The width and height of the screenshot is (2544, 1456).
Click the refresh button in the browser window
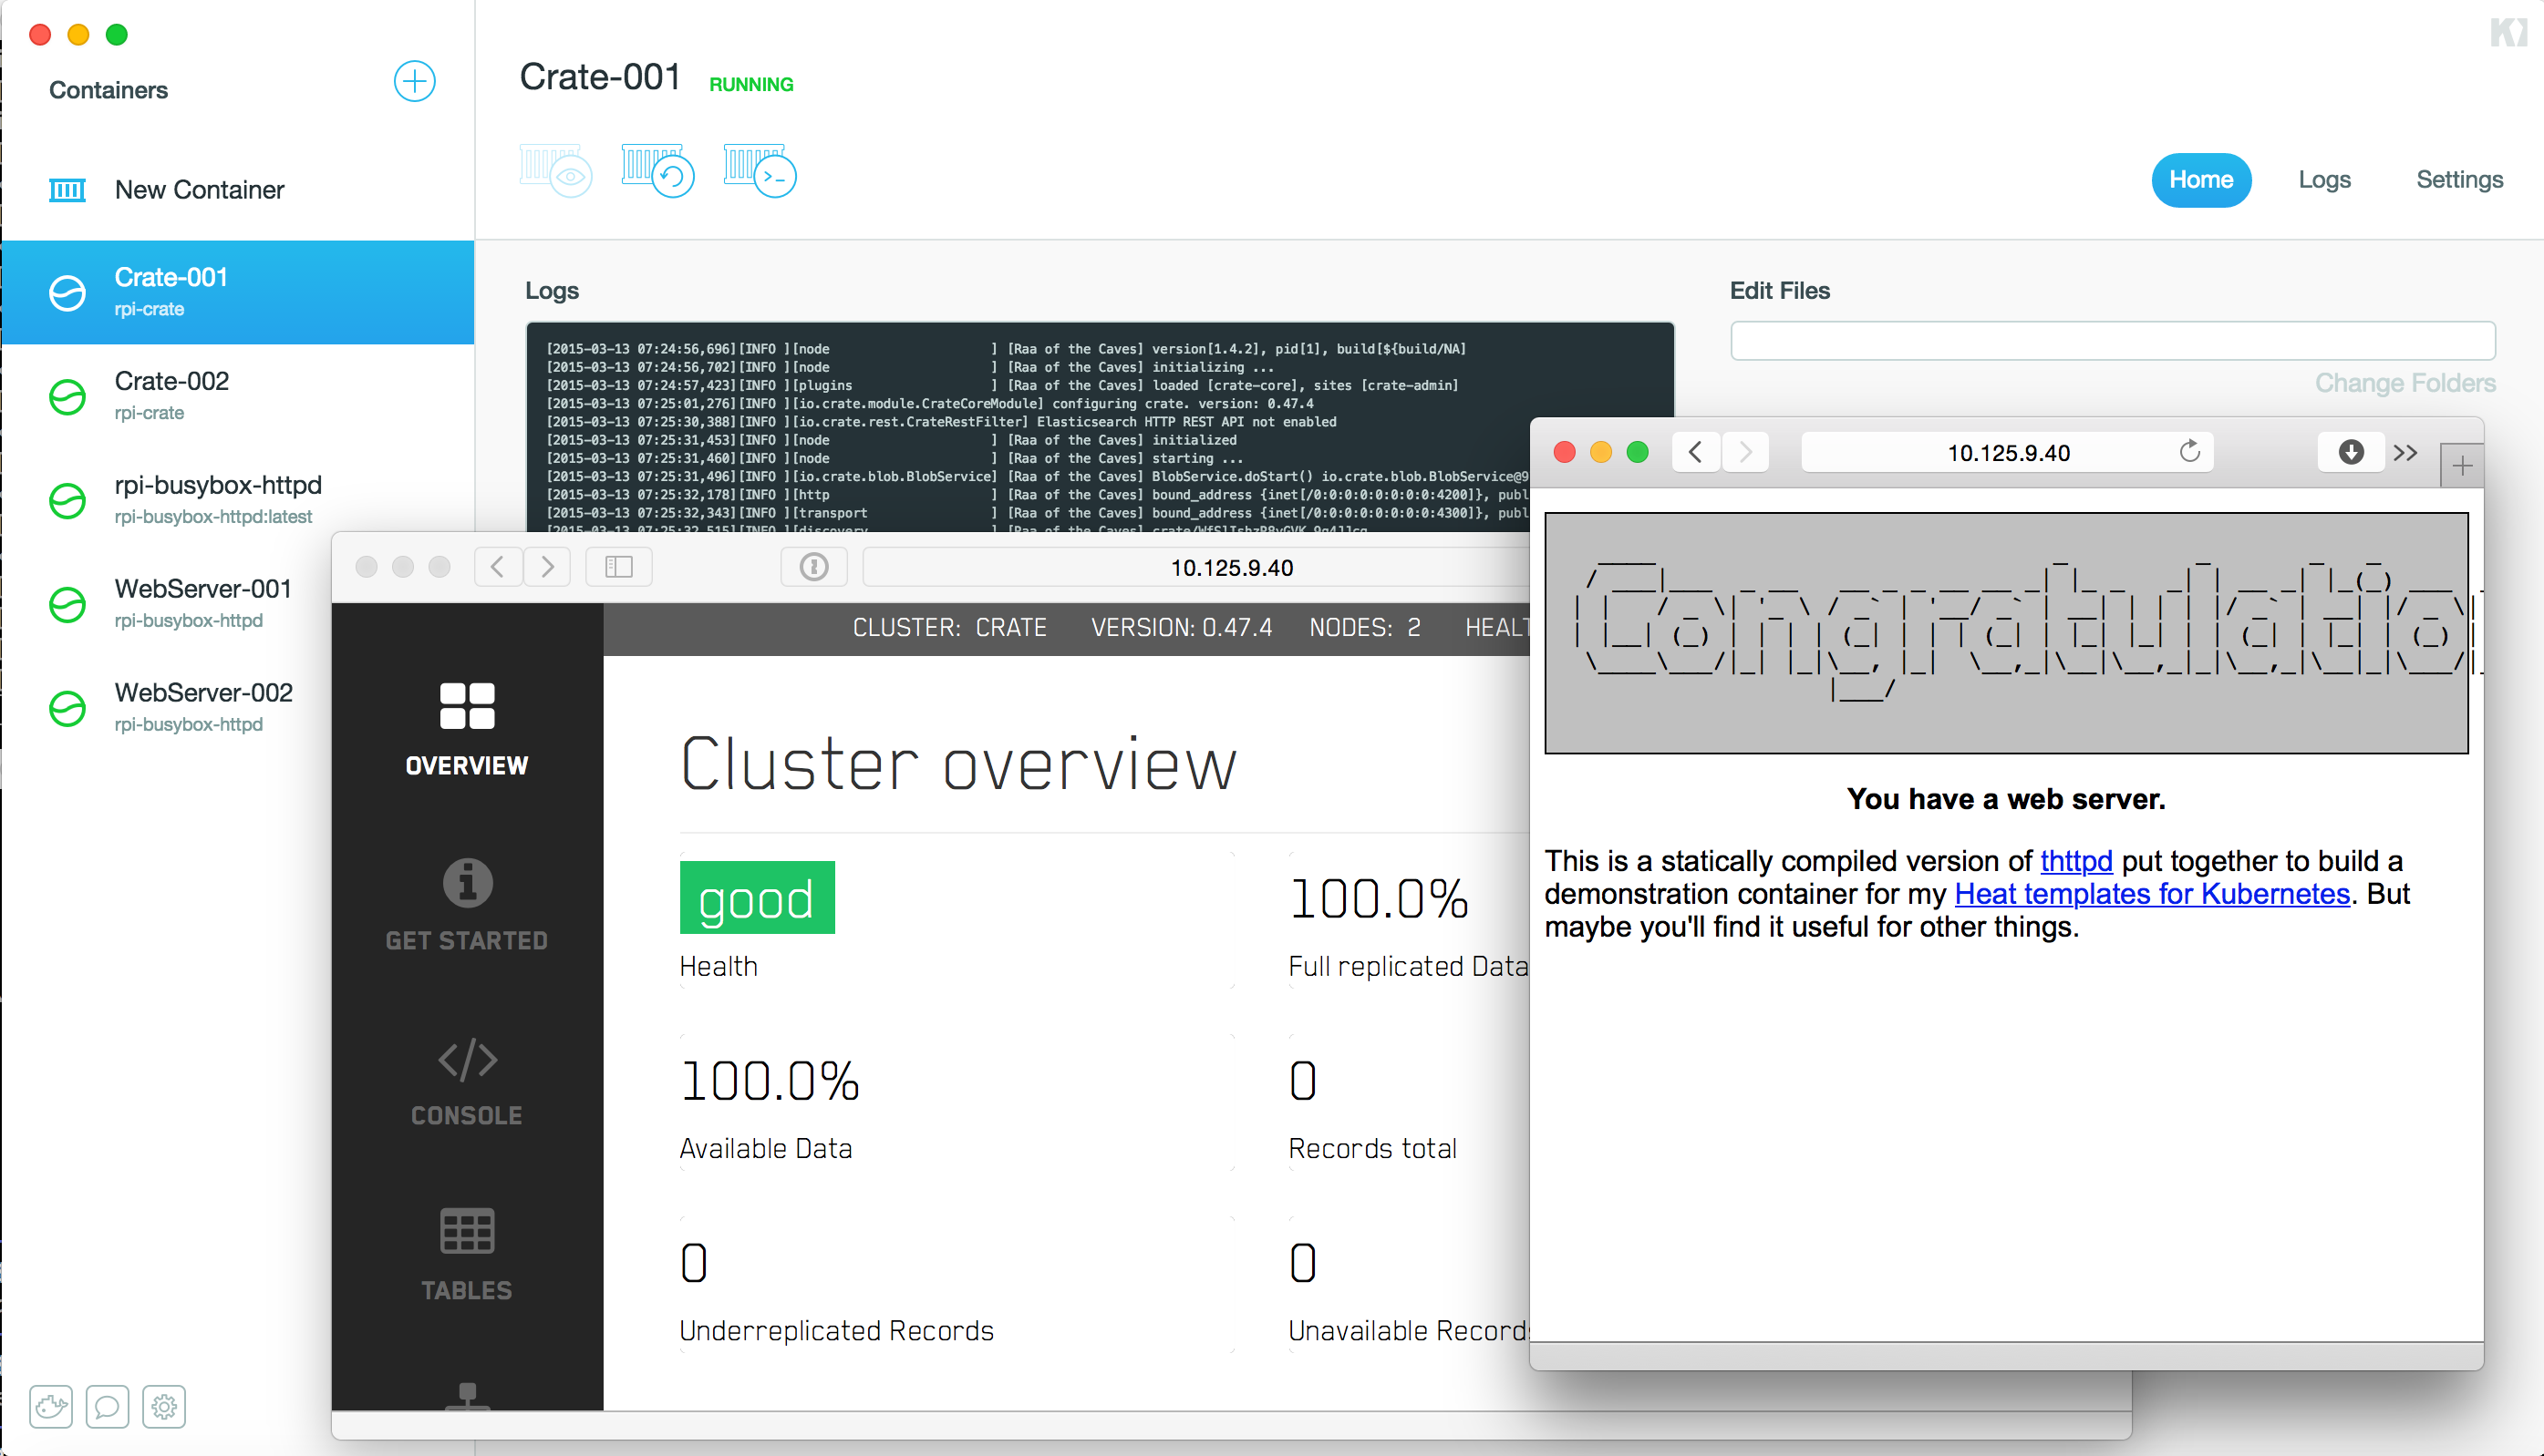[2191, 450]
